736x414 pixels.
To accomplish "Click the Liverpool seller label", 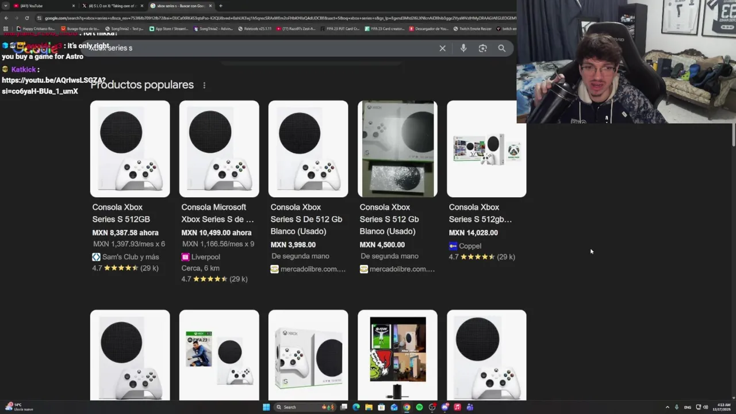I will click(201, 257).
